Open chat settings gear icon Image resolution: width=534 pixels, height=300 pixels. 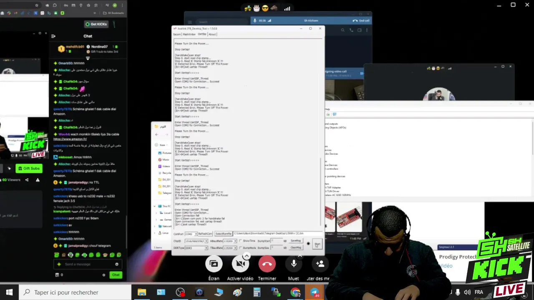coord(104,275)
